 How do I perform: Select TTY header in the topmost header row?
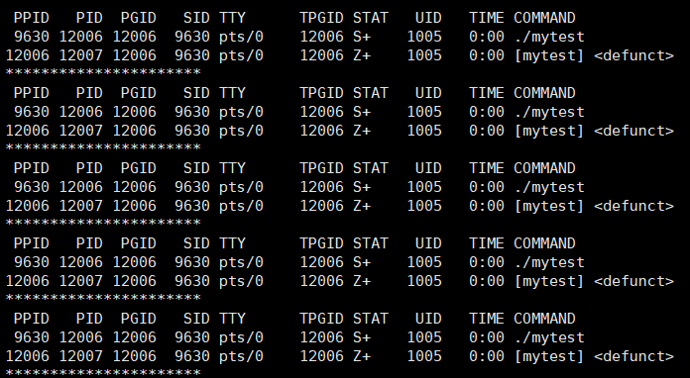[x=232, y=18]
